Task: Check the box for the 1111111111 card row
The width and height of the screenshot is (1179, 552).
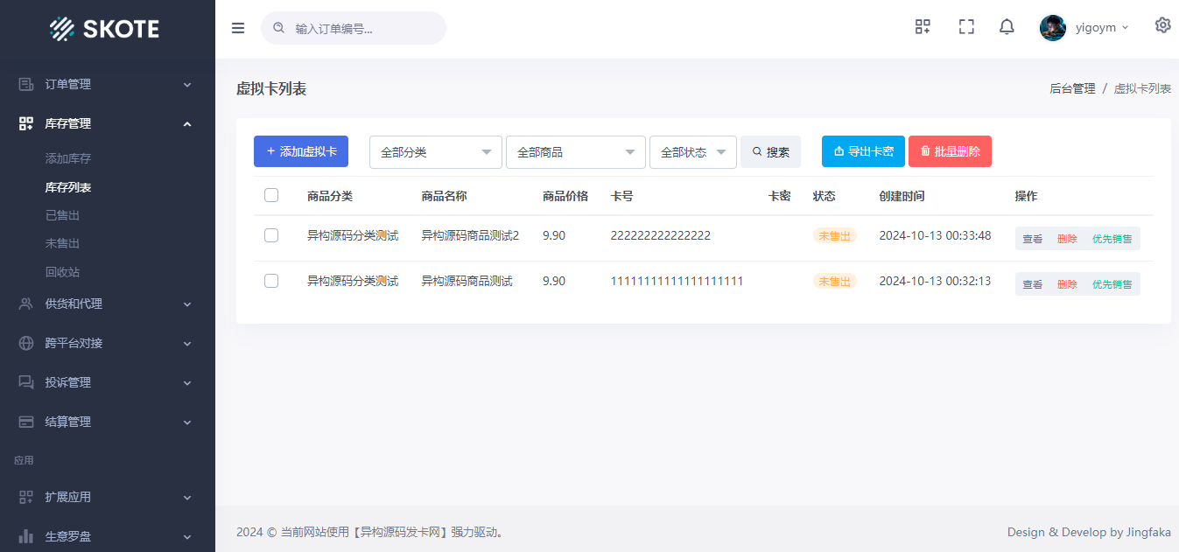Action: point(271,281)
